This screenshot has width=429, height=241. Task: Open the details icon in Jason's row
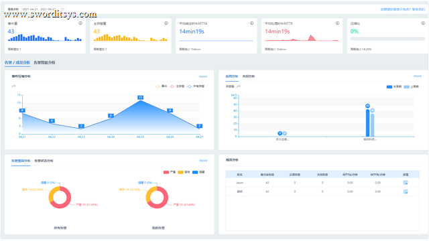pyautogui.click(x=406, y=183)
